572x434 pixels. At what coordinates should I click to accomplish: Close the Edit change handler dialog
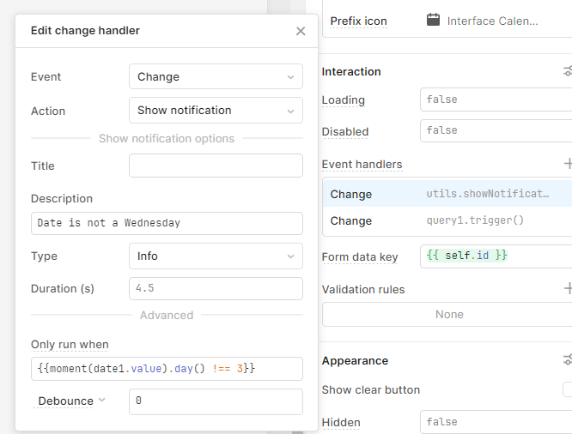pyautogui.click(x=300, y=31)
